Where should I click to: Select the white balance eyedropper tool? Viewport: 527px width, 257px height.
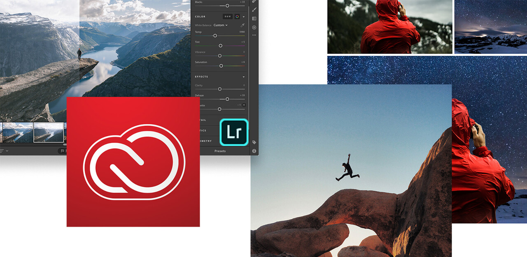242,25
